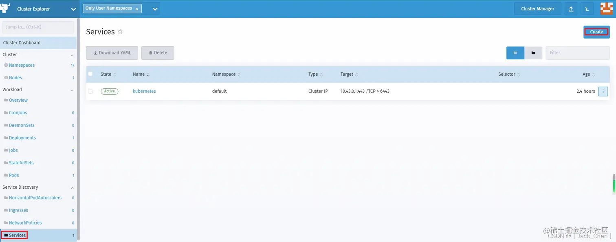Click the sidebar vertical scrollbar

(x=78, y=129)
